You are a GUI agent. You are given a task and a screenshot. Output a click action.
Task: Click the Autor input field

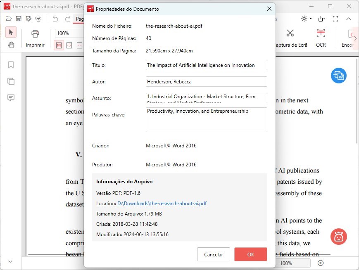click(x=206, y=81)
